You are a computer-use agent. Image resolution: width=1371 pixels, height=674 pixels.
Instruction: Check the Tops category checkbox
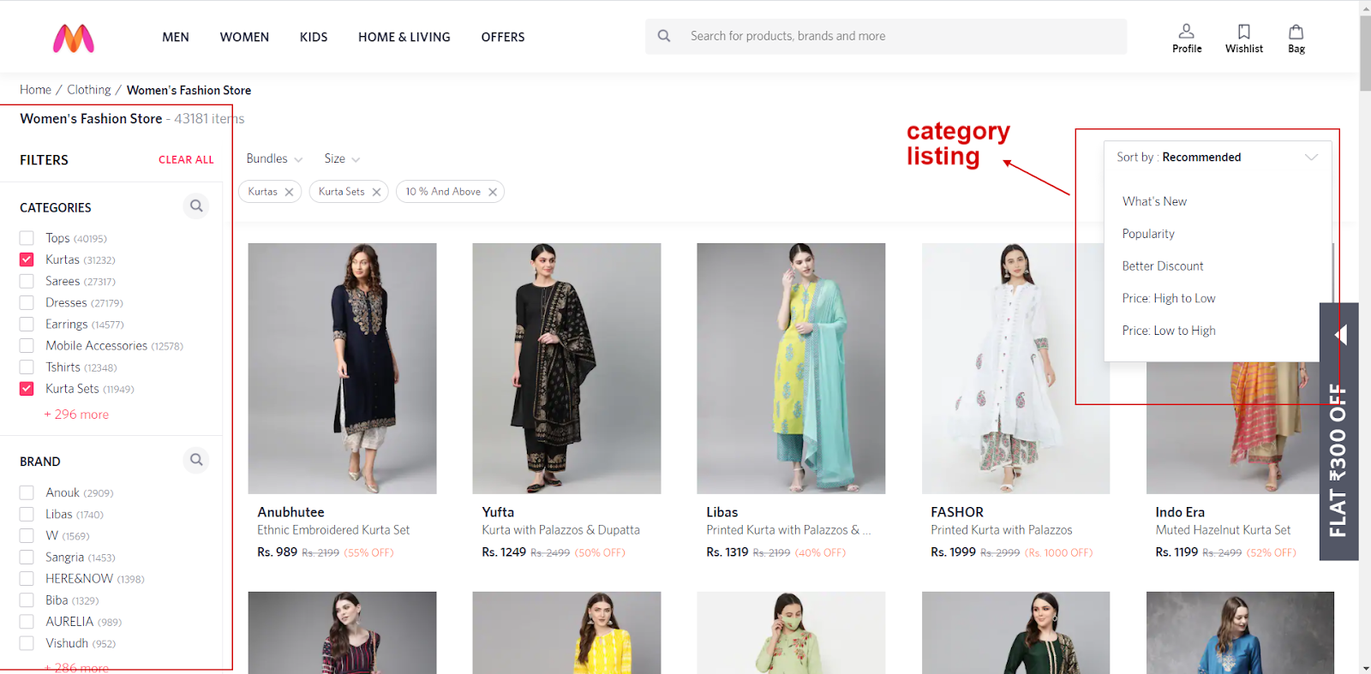click(27, 238)
